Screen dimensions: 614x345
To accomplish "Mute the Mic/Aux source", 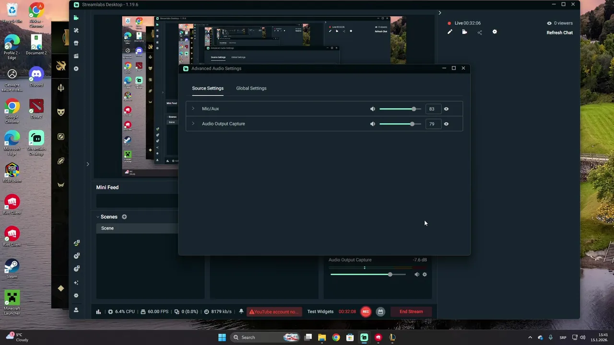I will coord(373,109).
